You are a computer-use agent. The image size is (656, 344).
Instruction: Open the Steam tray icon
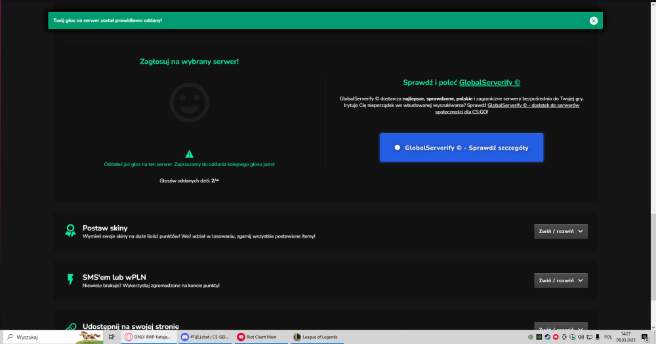[547, 337]
